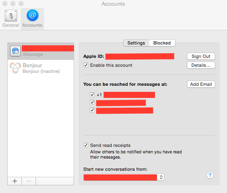Select the Accounts toolbar icon

[x=32, y=19]
